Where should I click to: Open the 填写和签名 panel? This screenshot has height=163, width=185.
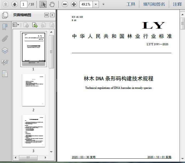click(154, 4)
